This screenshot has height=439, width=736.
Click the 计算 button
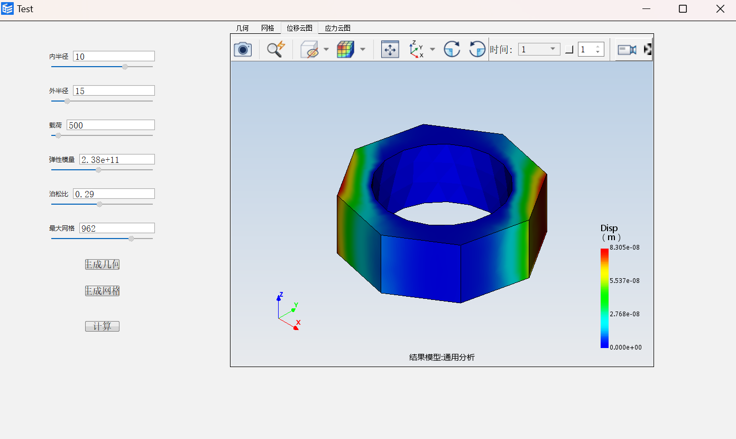coord(102,326)
